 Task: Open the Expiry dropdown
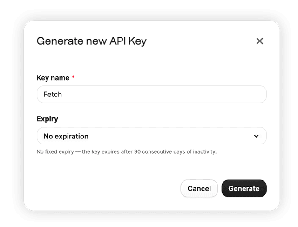(x=152, y=136)
